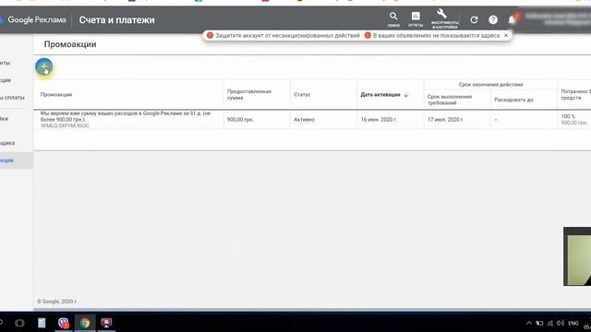Click the ads addresses not showing alert
591x332 pixels.
pyautogui.click(x=432, y=35)
